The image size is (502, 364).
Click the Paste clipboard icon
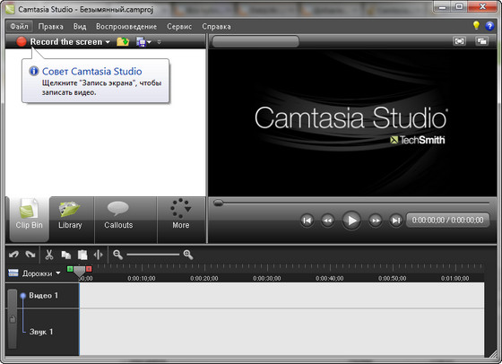82,255
